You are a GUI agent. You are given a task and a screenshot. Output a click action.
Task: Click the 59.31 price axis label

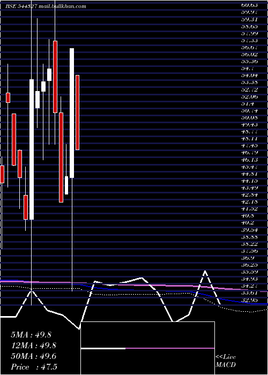250,19
